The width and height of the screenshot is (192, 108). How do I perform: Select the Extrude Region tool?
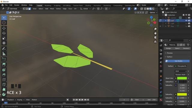(x=4, y=65)
